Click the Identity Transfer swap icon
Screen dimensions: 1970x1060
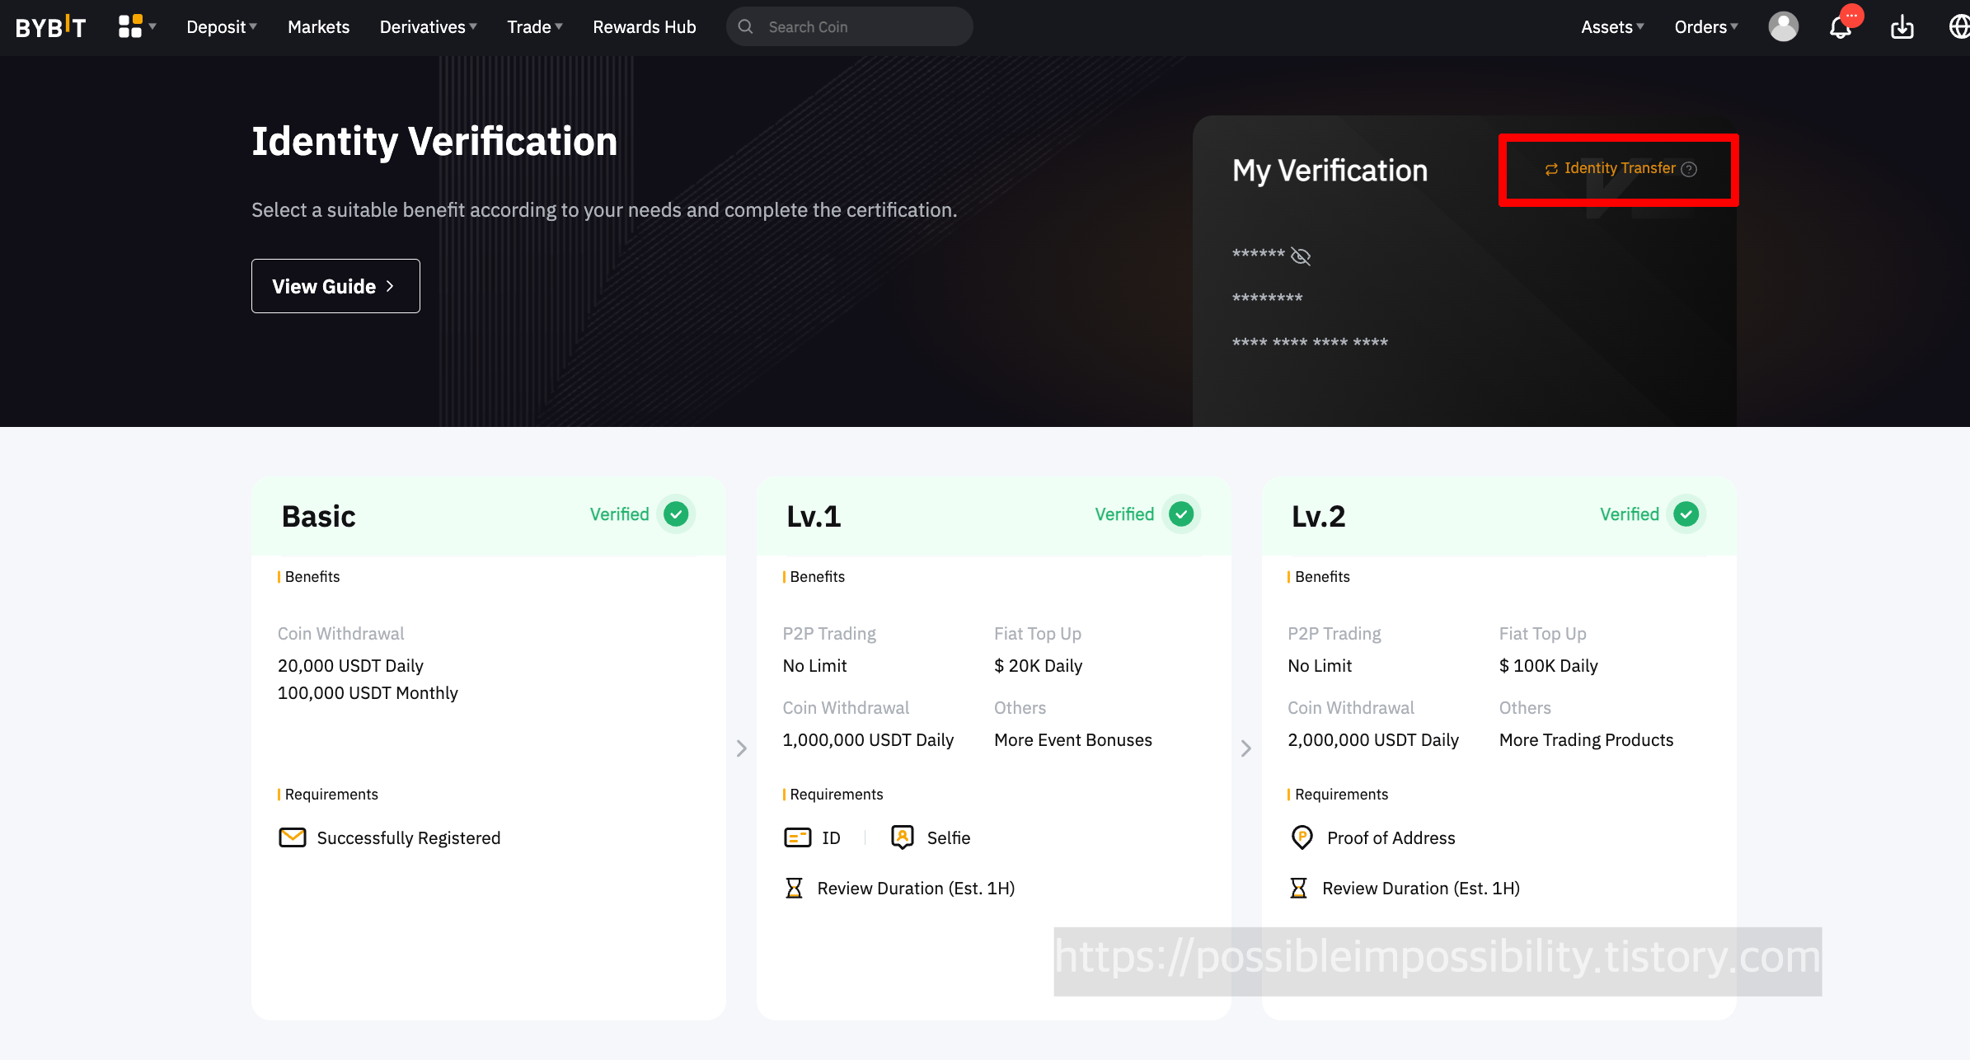point(1551,169)
